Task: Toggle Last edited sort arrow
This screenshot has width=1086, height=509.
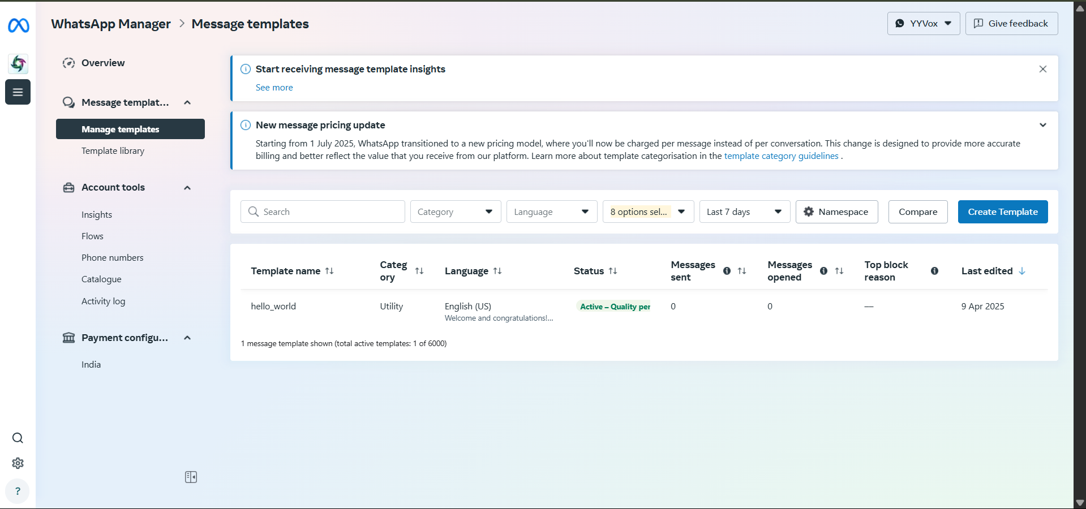Action: tap(1022, 271)
